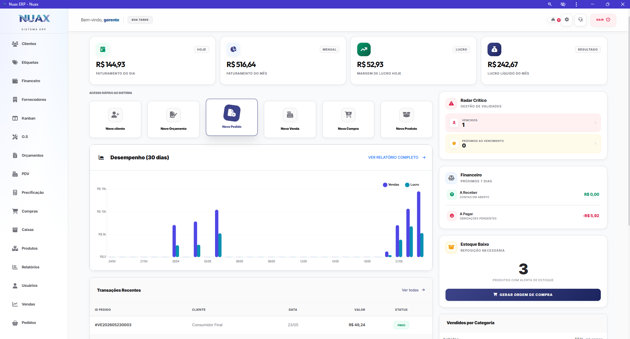Toggle the crossed-eye icon in title bar
Screen dimensions: 630x339
(563, 4)
